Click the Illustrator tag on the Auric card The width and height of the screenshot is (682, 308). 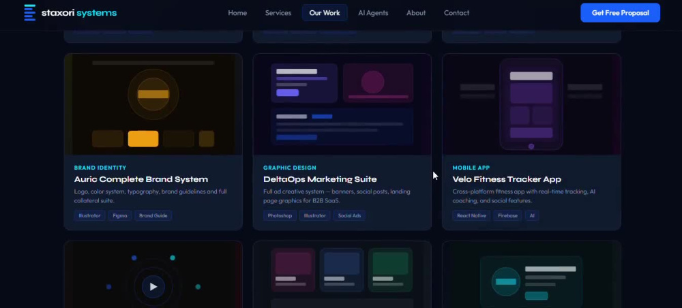pos(89,215)
